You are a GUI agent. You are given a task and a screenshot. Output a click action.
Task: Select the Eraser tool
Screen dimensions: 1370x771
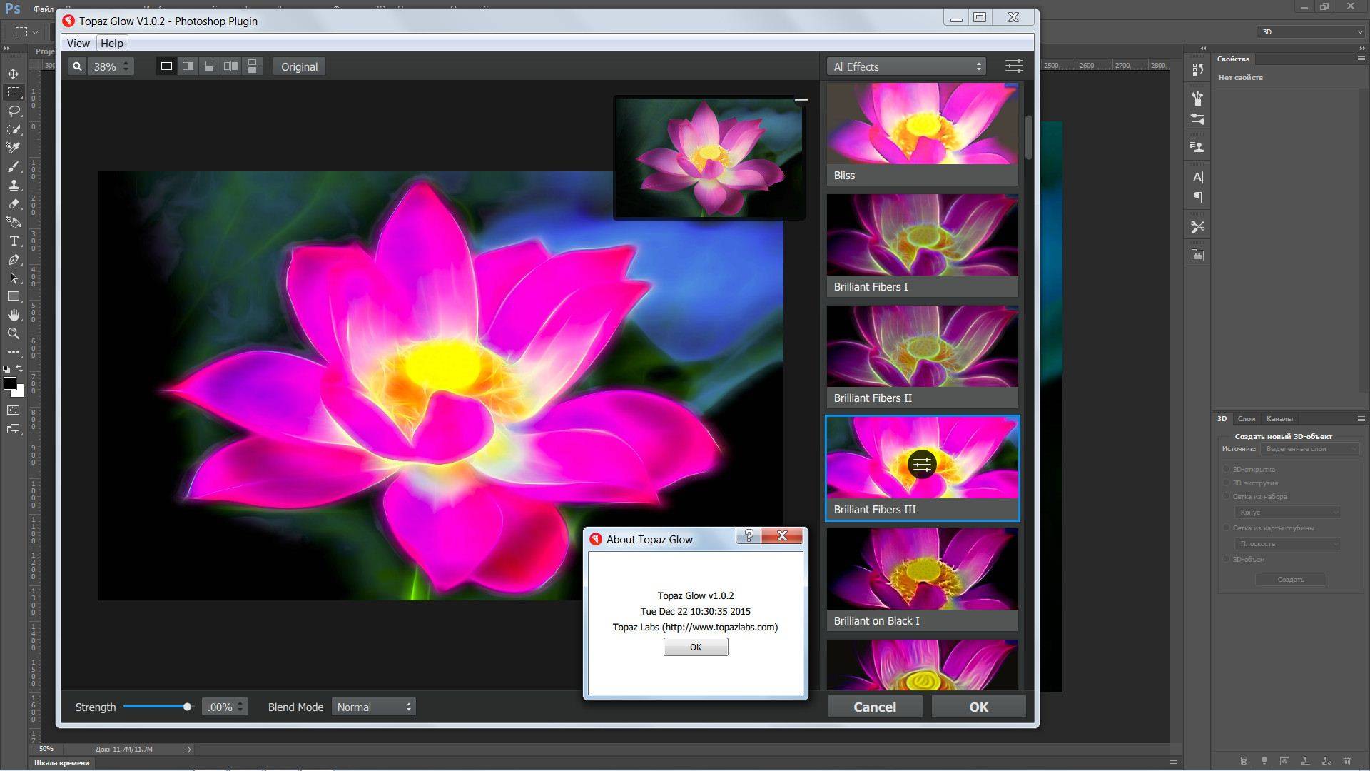click(x=14, y=203)
